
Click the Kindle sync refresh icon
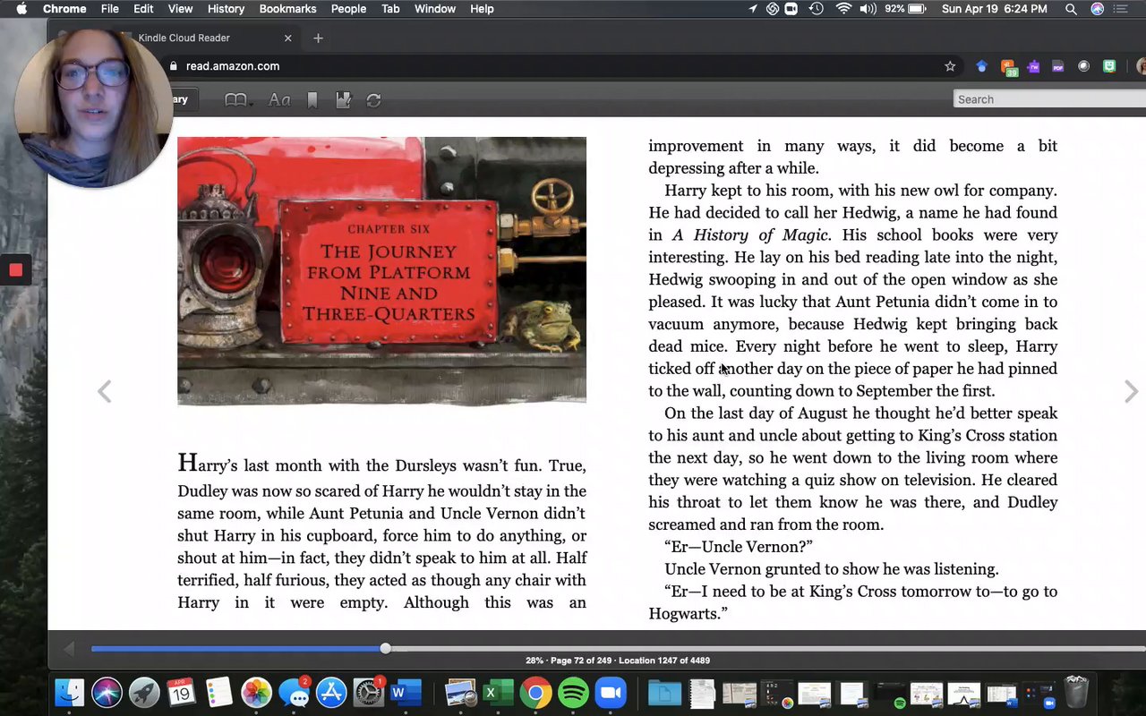pos(373,100)
